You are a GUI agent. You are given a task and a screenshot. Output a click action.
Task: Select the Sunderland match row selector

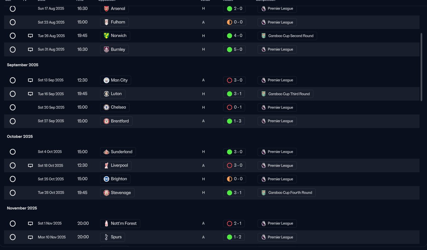coord(13,152)
